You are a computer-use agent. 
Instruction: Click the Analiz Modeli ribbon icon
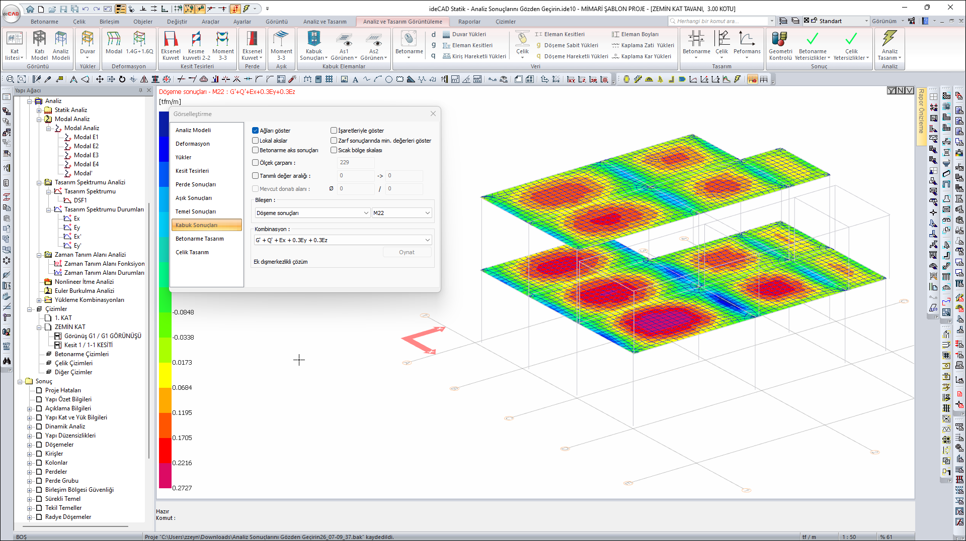tap(61, 44)
